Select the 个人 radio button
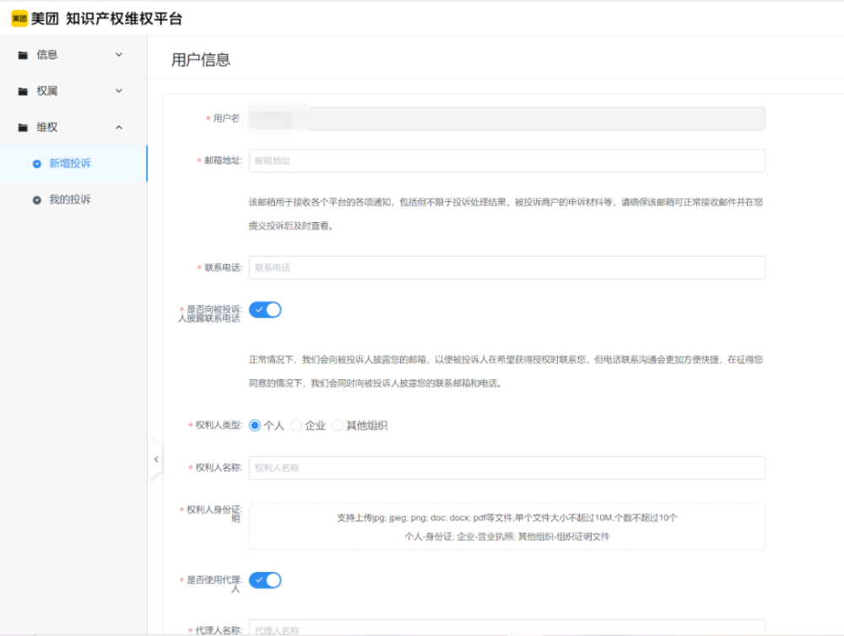Image resolution: width=844 pixels, height=636 pixels. click(x=255, y=426)
